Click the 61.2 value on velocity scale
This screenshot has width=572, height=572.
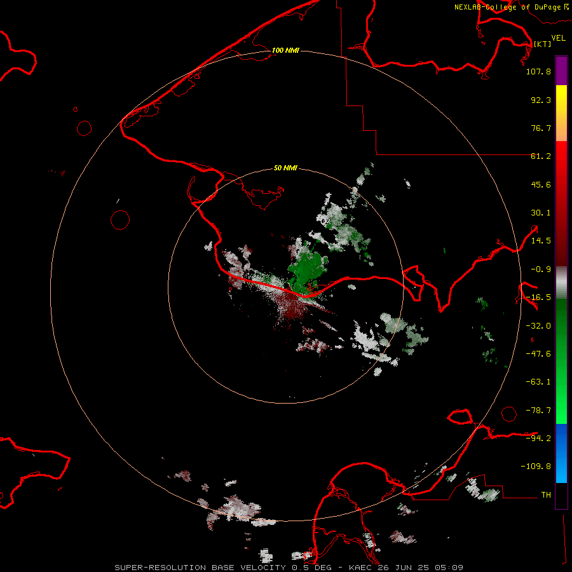[x=541, y=156]
